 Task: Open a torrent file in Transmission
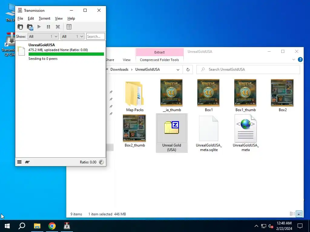(x=20, y=27)
